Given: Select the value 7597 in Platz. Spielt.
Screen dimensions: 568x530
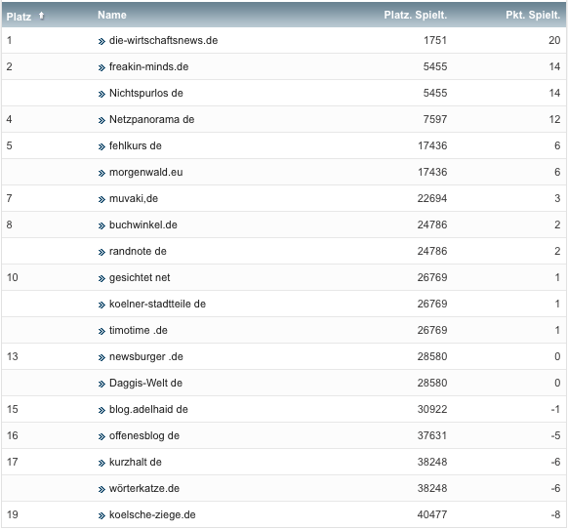Looking at the screenshot, I should [x=435, y=119].
